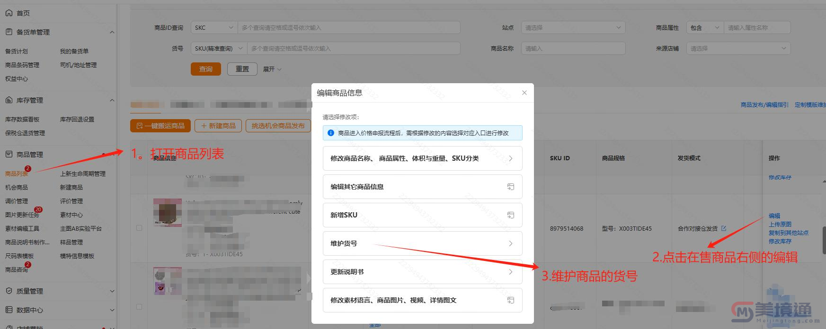Open the 首页 home icon in sidebar
The image size is (826, 329).
tap(9, 13)
